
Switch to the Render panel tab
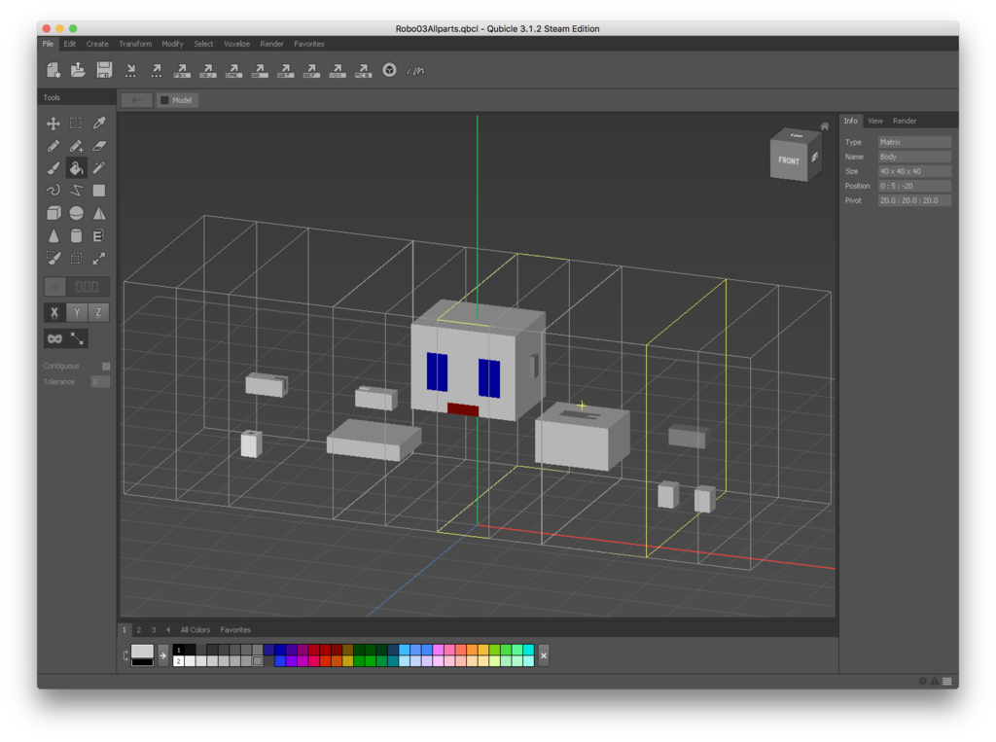tap(905, 121)
